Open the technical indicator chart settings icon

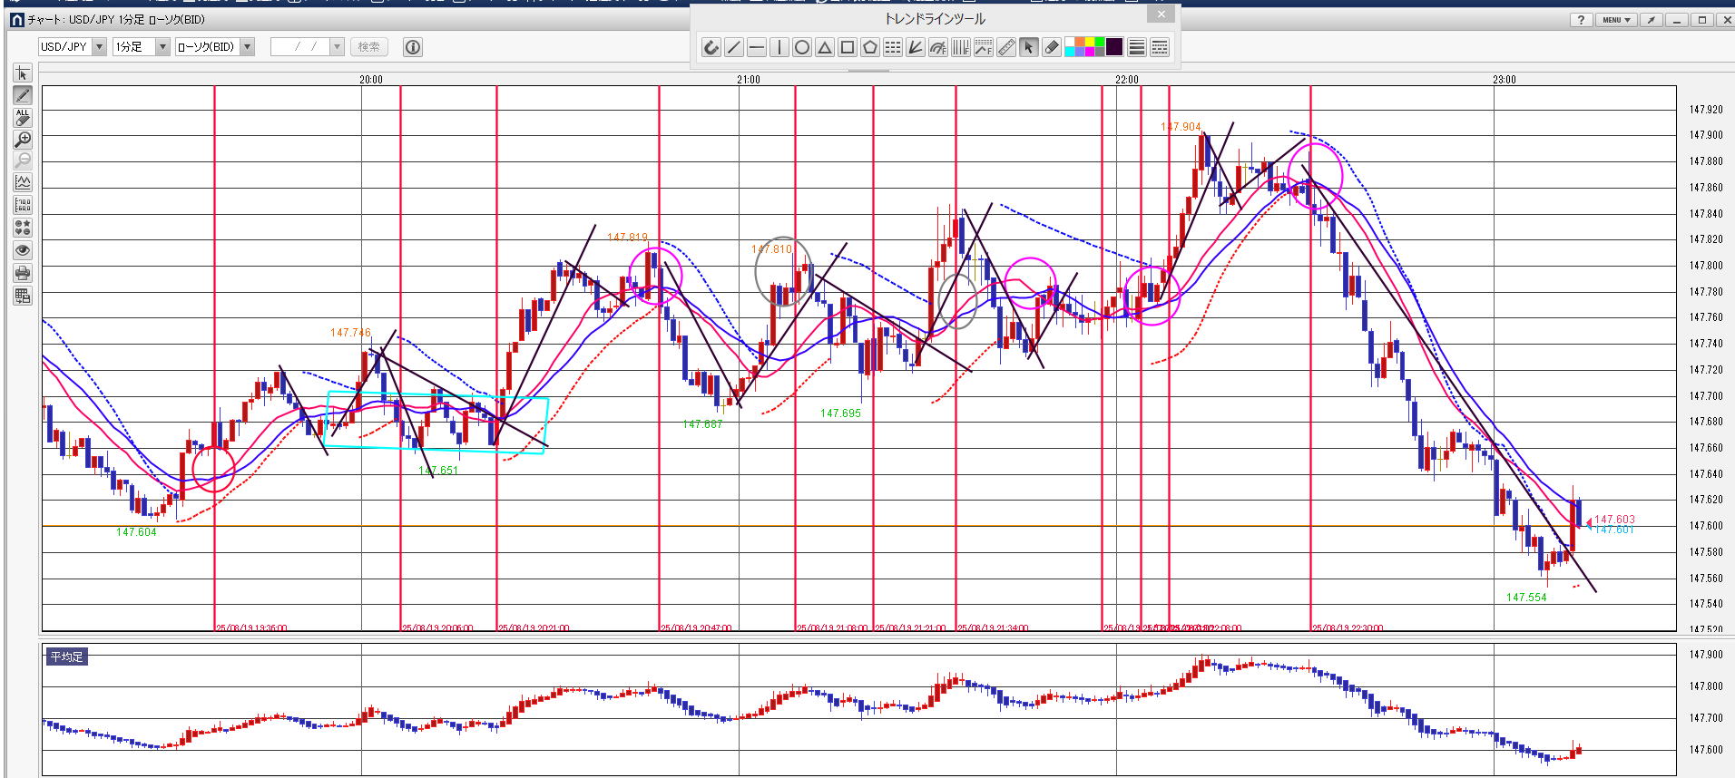pyautogui.click(x=23, y=182)
